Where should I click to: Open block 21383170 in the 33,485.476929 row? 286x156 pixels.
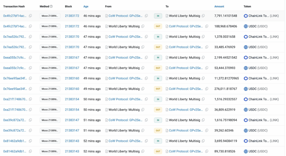pyautogui.click(x=72, y=47)
